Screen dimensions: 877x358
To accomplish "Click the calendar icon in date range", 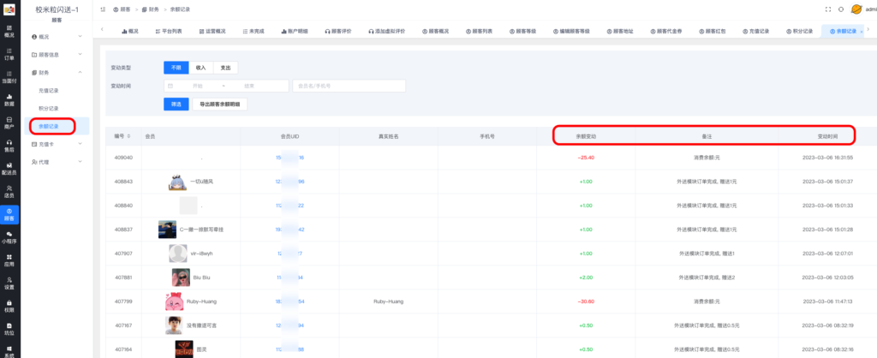I will click(x=170, y=86).
